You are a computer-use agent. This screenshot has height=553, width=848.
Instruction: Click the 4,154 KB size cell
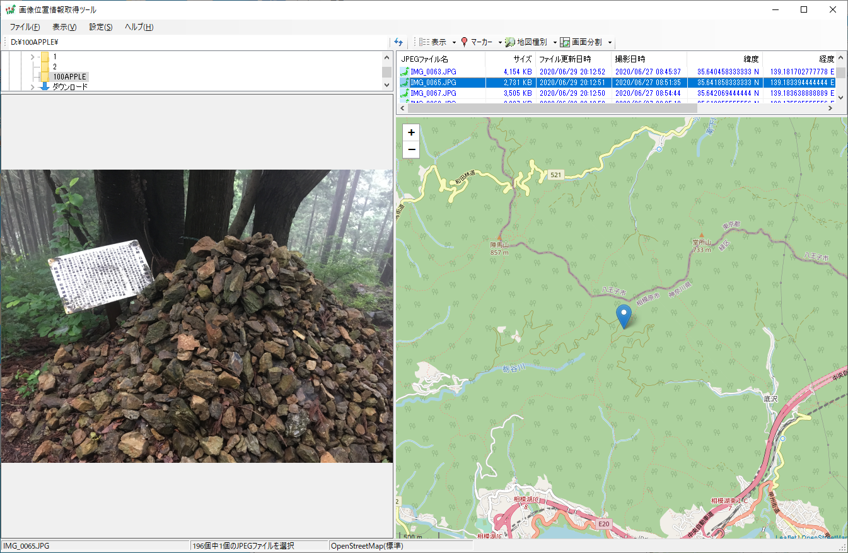(518, 72)
